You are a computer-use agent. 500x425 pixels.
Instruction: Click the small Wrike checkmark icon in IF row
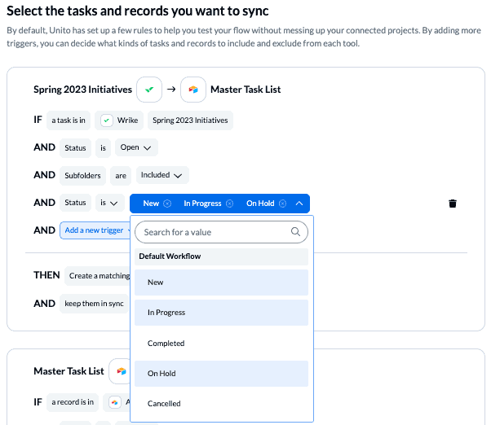click(x=107, y=120)
